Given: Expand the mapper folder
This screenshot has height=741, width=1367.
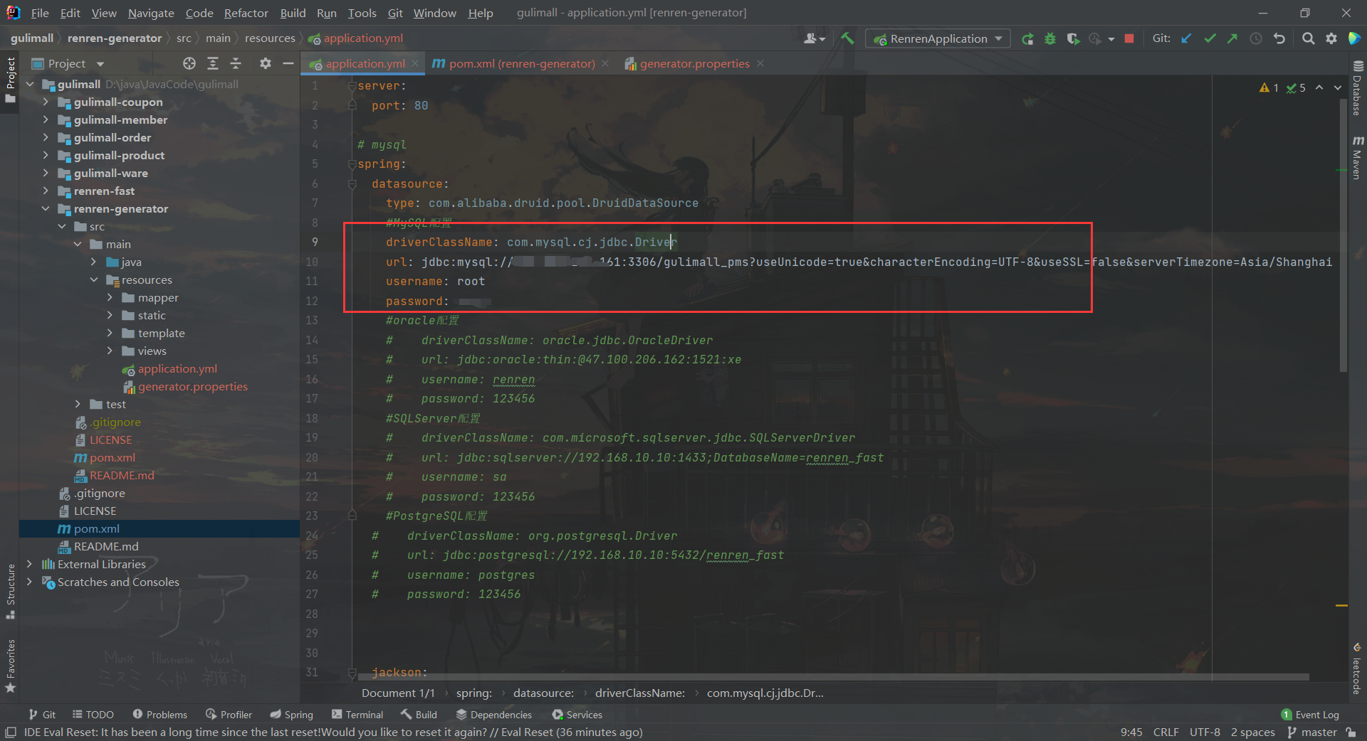Looking at the screenshot, I should pos(110,297).
